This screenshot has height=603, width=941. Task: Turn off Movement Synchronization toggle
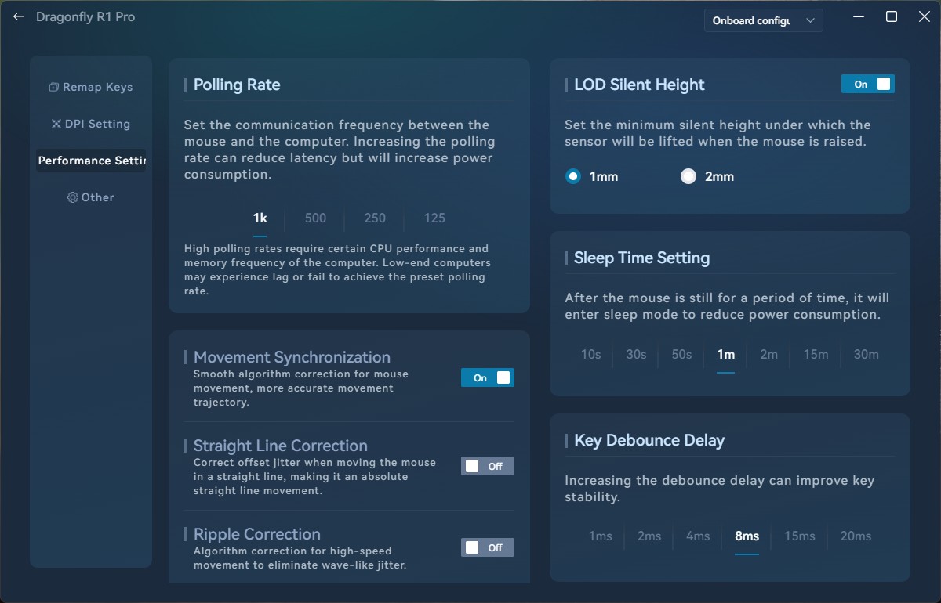point(488,377)
